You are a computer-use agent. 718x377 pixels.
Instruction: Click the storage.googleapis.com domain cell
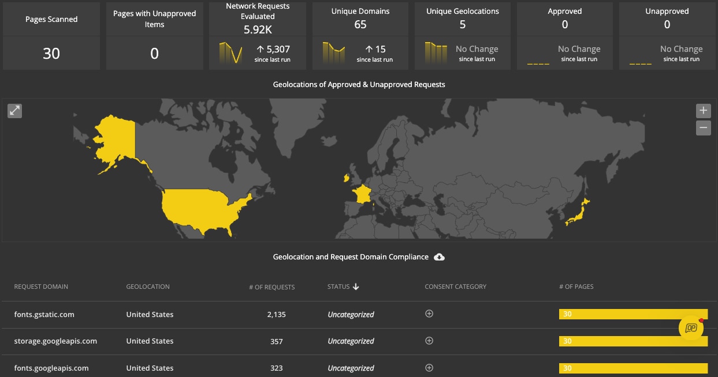point(55,341)
